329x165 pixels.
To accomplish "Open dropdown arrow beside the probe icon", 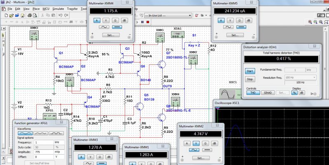I will coord(206,15).
